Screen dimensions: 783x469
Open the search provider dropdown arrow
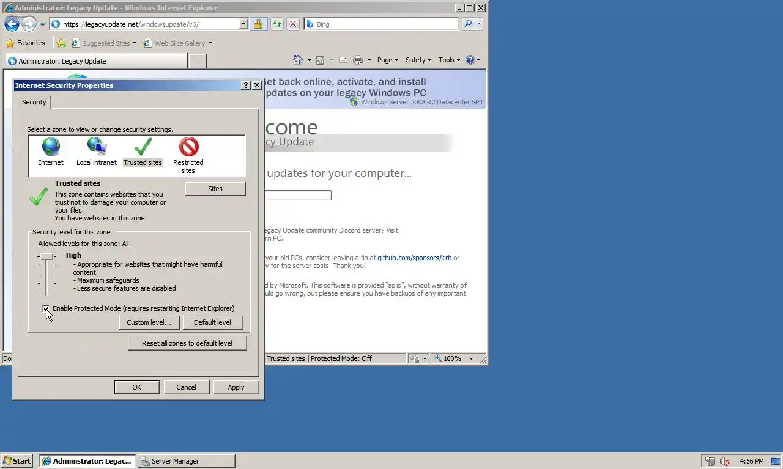click(x=478, y=24)
